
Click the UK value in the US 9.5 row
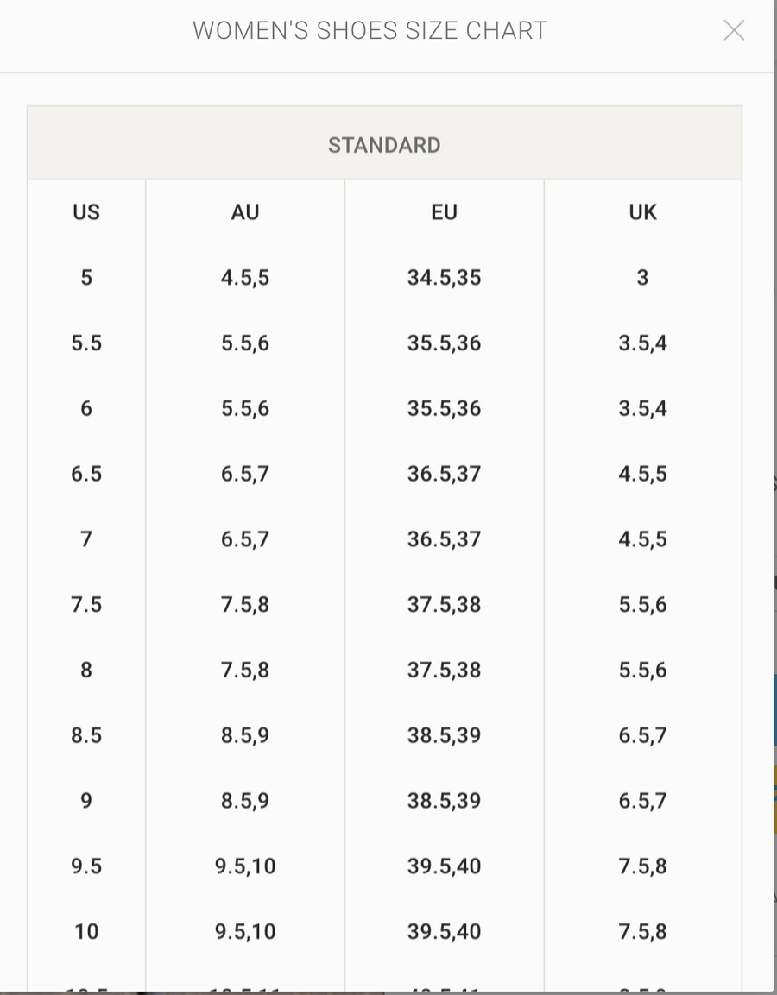click(x=642, y=866)
